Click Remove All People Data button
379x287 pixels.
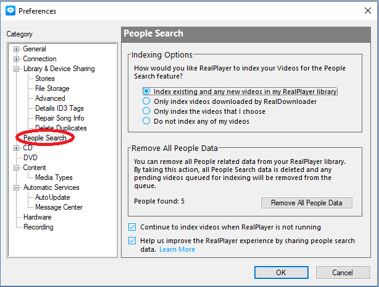(x=307, y=203)
